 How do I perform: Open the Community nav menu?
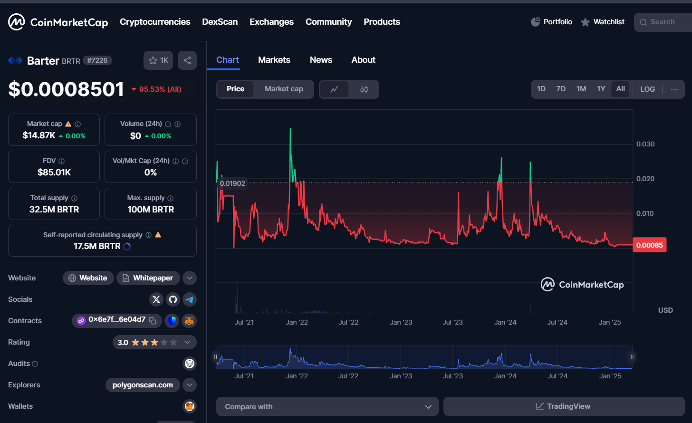click(329, 22)
